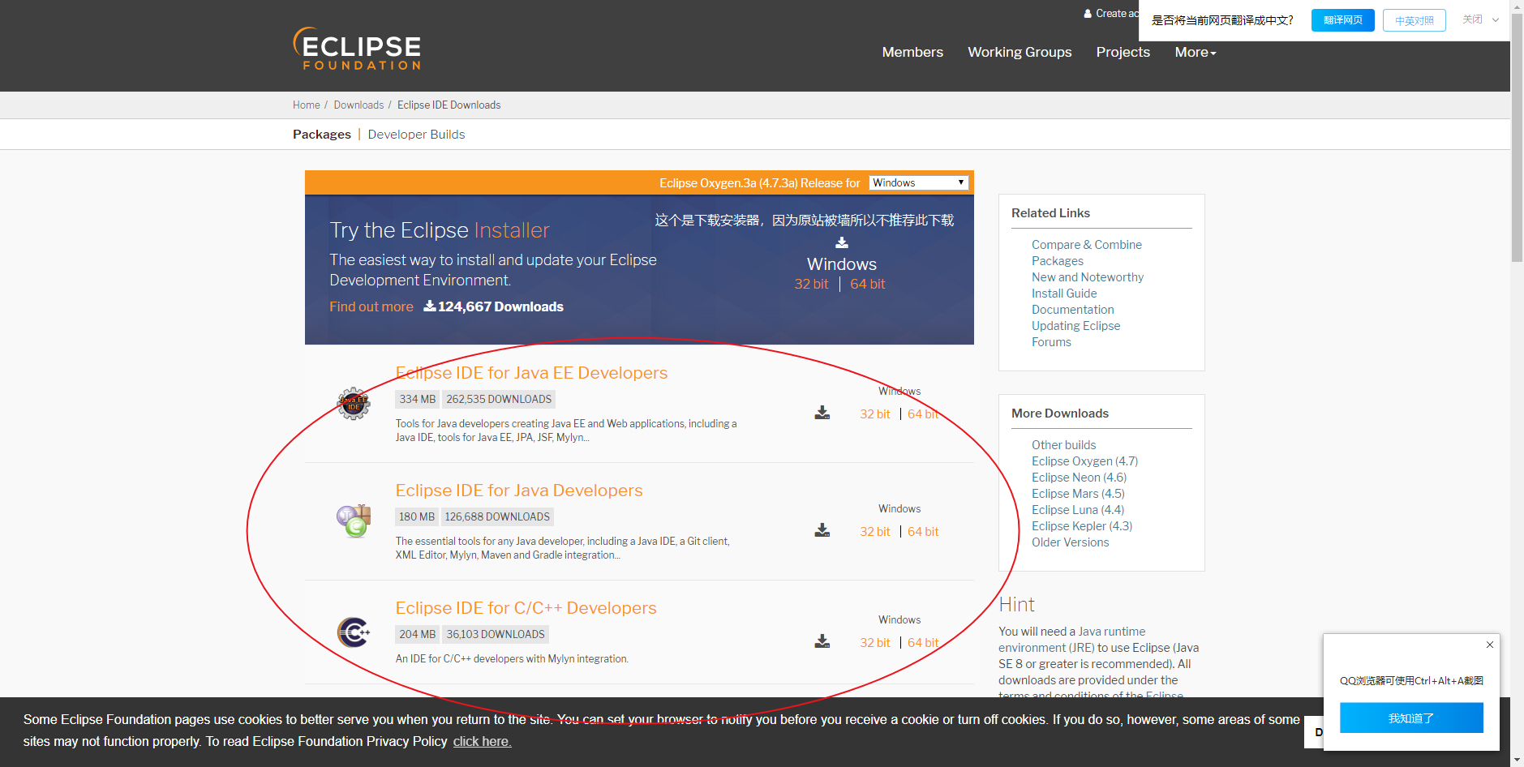Open the Projects menu item
Image resolution: width=1524 pixels, height=767 pixels.
tap(1123, 52)
